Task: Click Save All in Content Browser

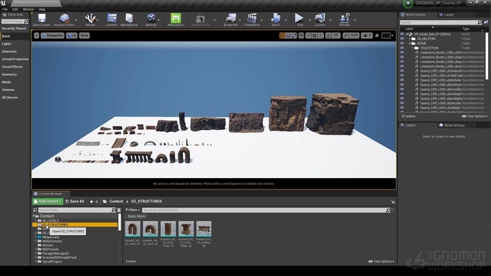Action: pyautogui.click(x=74, y=202)
